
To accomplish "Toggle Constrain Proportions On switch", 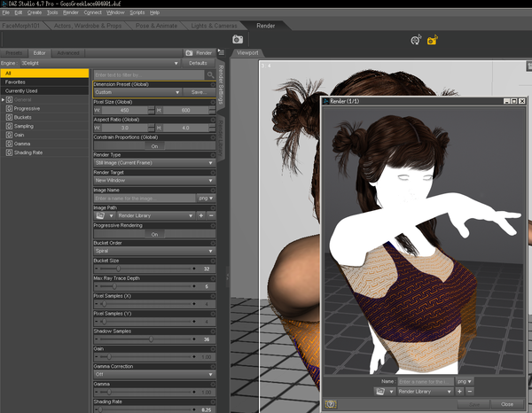I will point(154,146).
